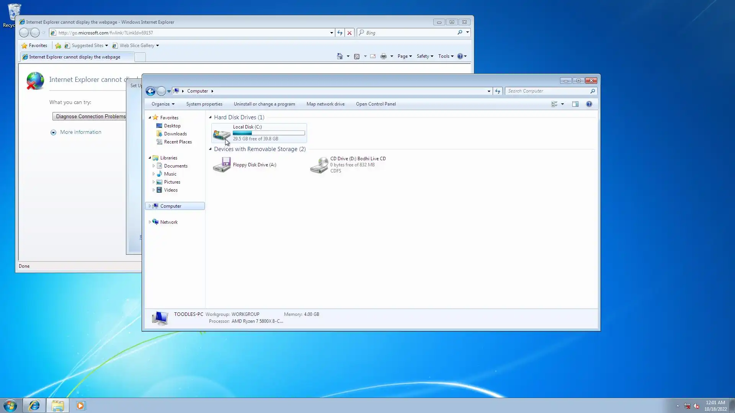Open Windows Media Player from taskbar
Image resolution: width=735 pixels, height=413 pixels.
(80, 405)
